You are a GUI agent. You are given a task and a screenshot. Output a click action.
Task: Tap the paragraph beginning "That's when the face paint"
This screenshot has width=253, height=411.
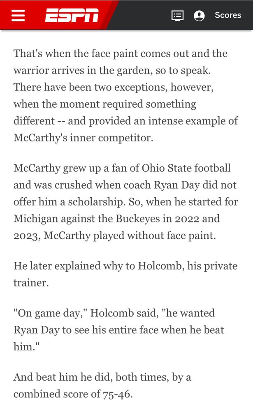tap(126, 95)
